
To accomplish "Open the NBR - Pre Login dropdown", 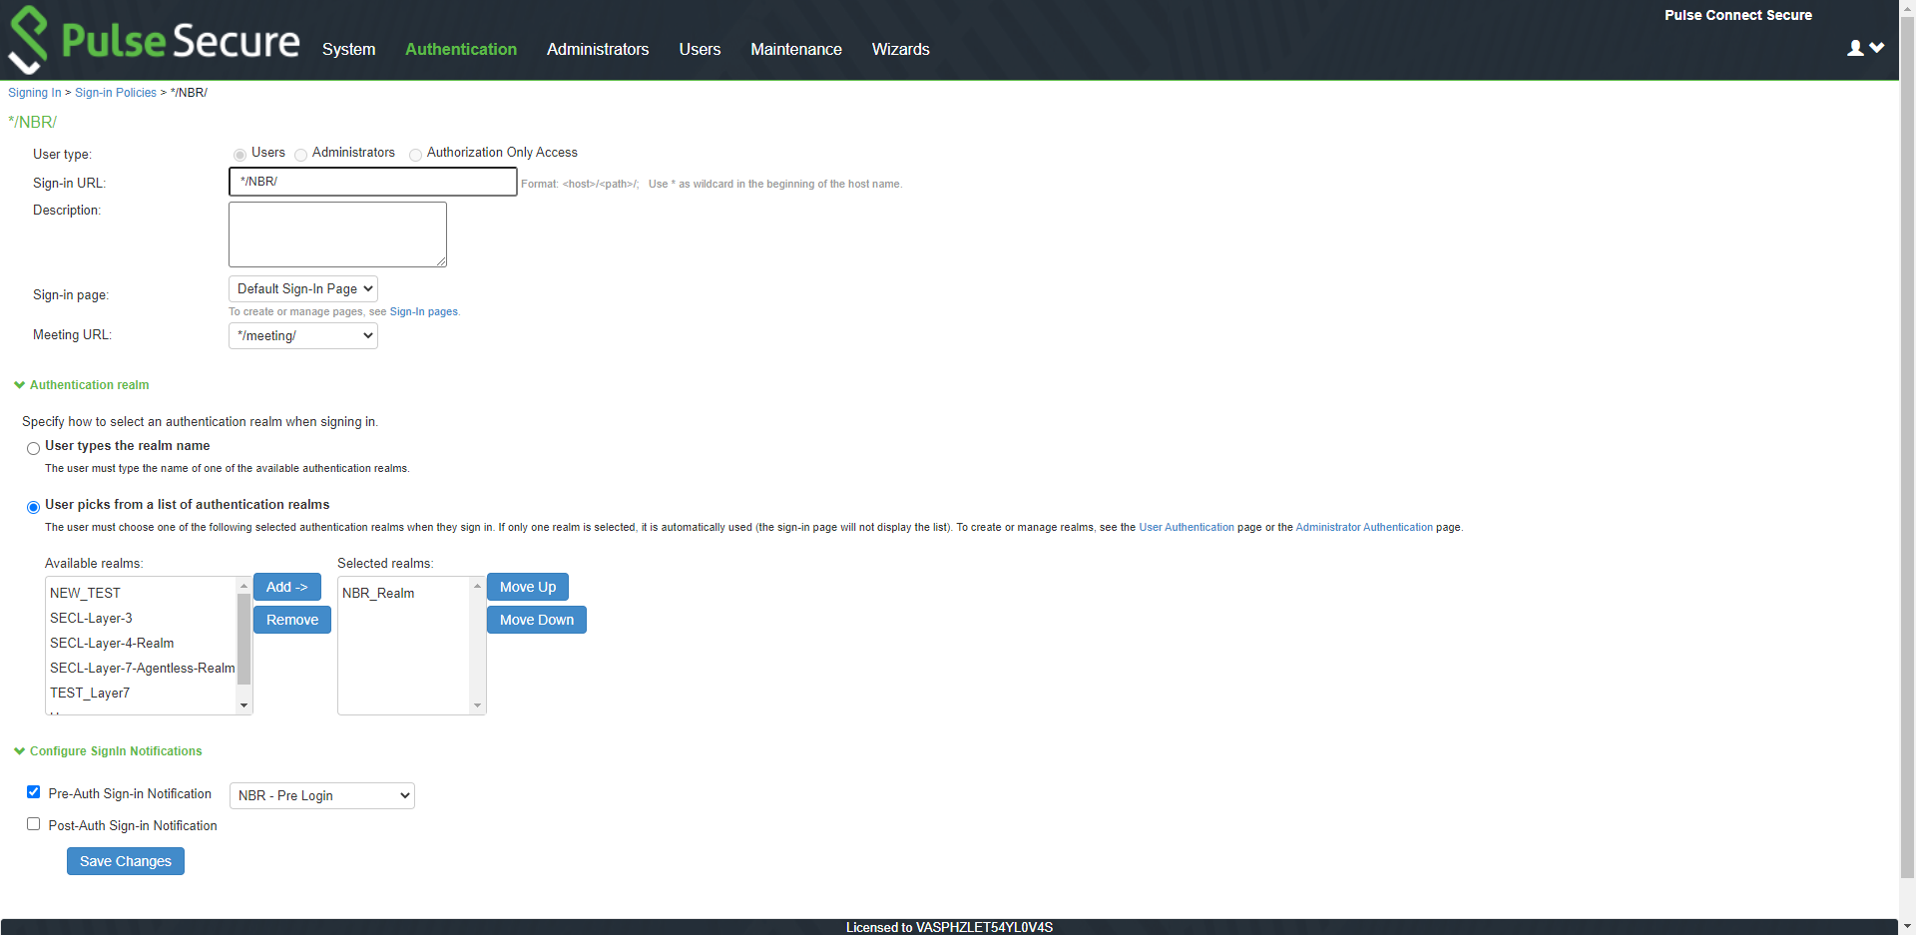I will coord(321,795).
